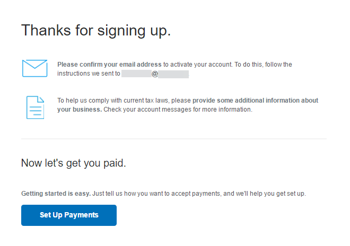Click the document page icon
350x246 pixels.
35,107
